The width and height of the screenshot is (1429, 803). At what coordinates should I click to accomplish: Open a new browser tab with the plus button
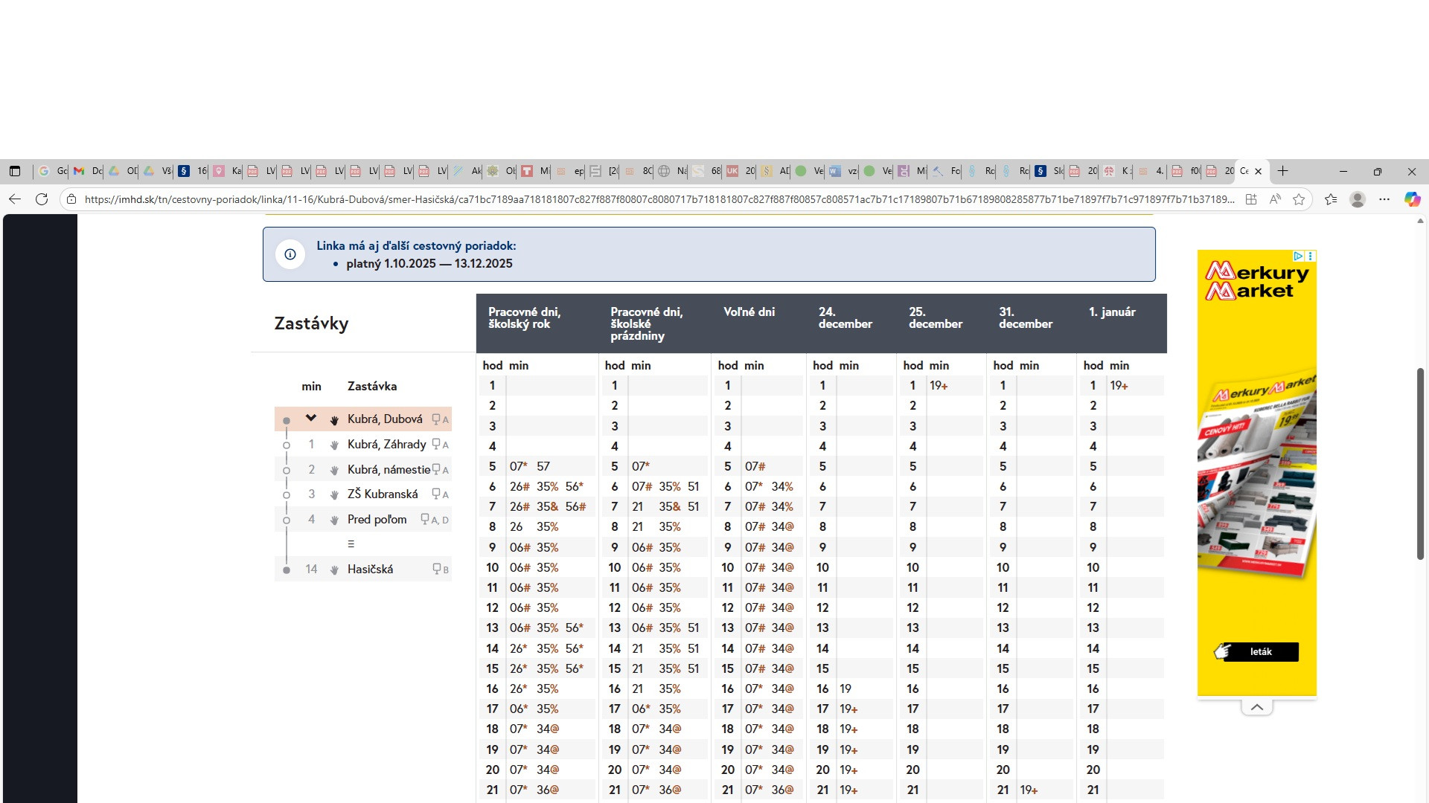(x=1282, y=171)
